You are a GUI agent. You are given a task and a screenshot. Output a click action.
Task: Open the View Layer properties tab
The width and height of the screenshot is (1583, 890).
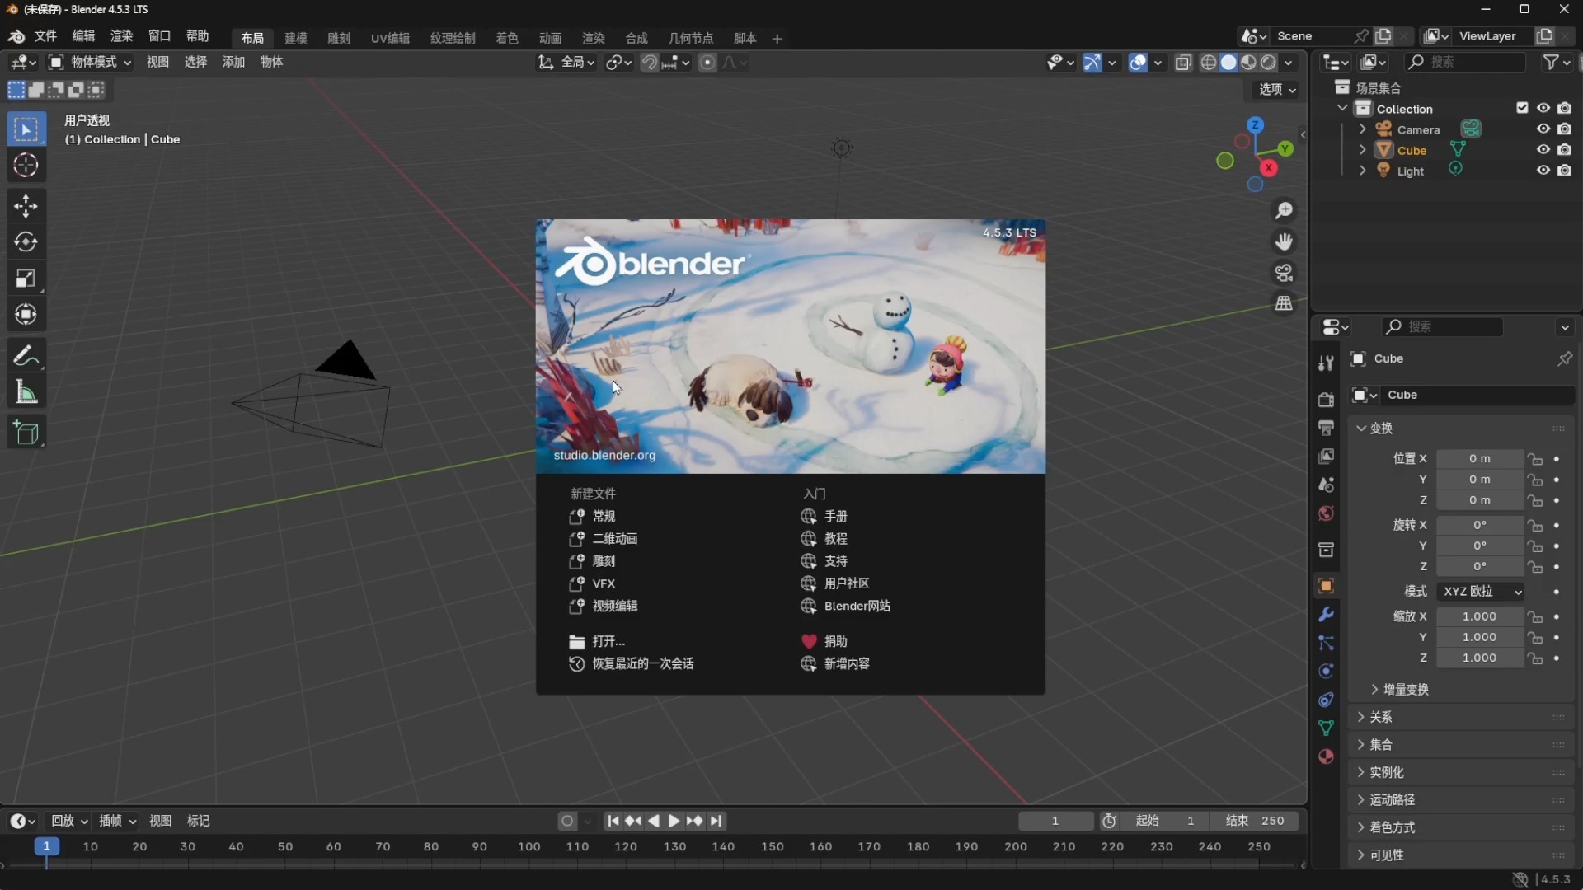click(1326, 457)
